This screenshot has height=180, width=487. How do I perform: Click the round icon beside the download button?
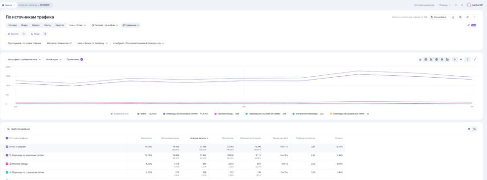pyautogui.click(x=460, y=18)
